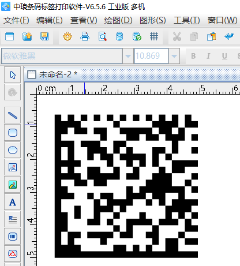Viewport: 240px width, 266px height.
Task: Select the blue picture insert tool
Action: point(13,167)
